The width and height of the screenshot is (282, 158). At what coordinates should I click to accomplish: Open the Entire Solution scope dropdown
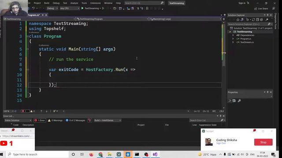(18, 120)
